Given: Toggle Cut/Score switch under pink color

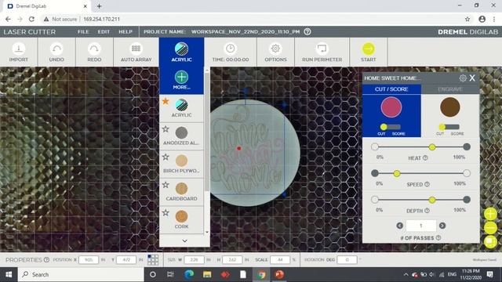Looking at the screenshot, I should 391,127.
